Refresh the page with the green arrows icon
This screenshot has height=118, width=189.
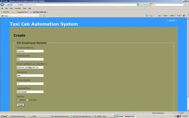coord(144,5)
